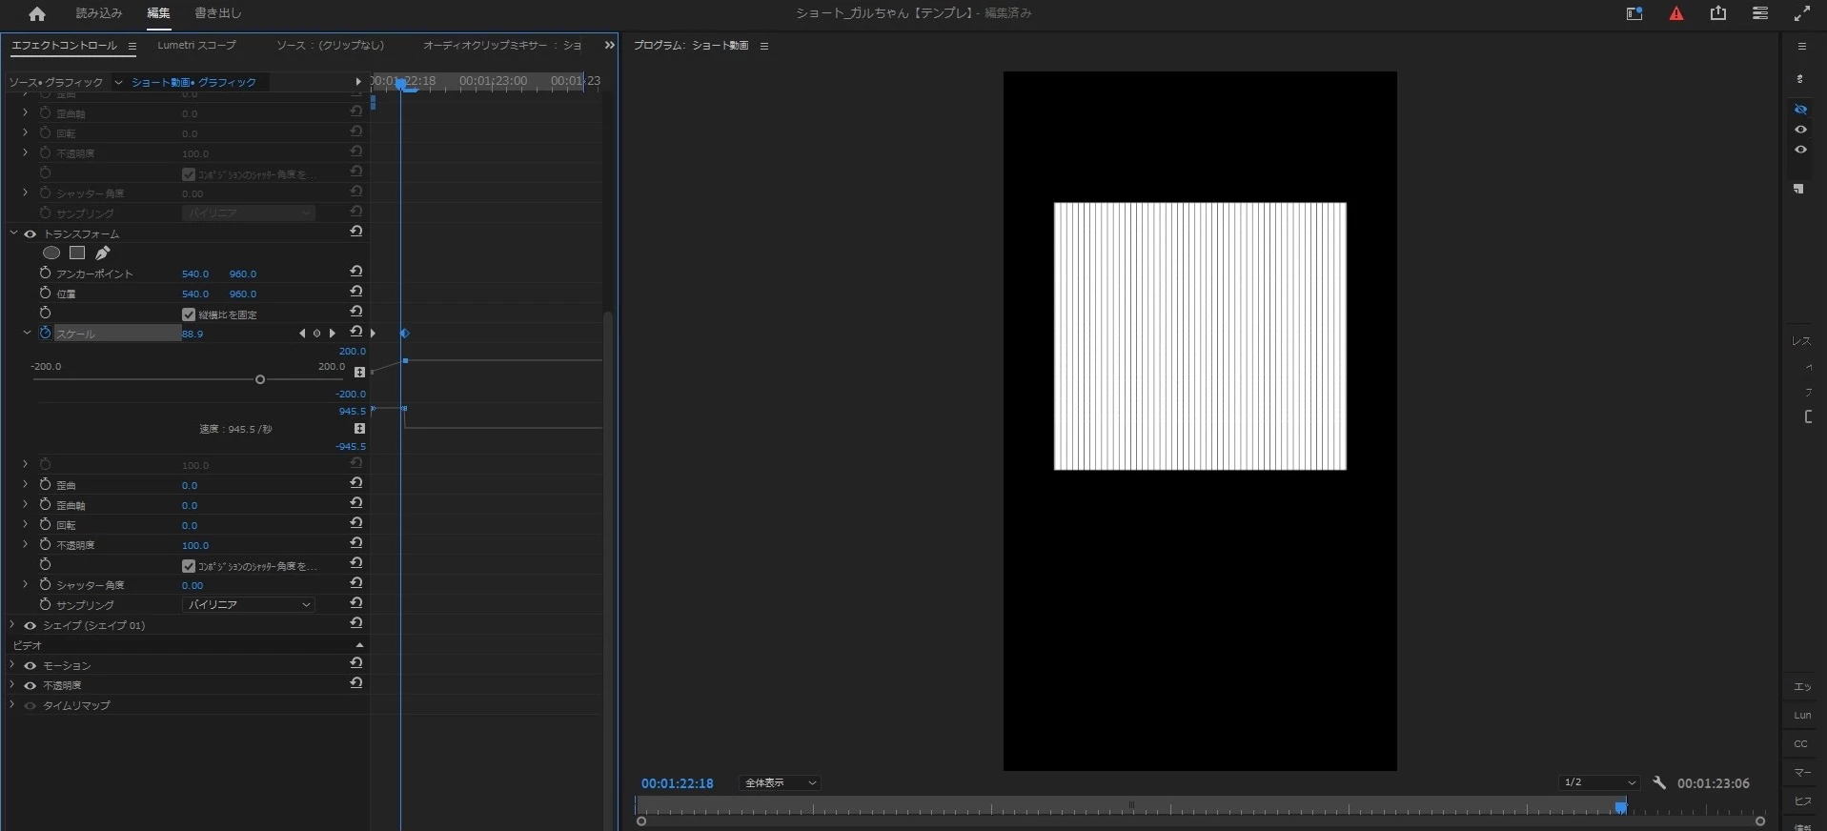Open プログラム monitor panel menu icon
Image resolution: width=1827 pixels, height=831 pixels.
(x=763, y=46)
